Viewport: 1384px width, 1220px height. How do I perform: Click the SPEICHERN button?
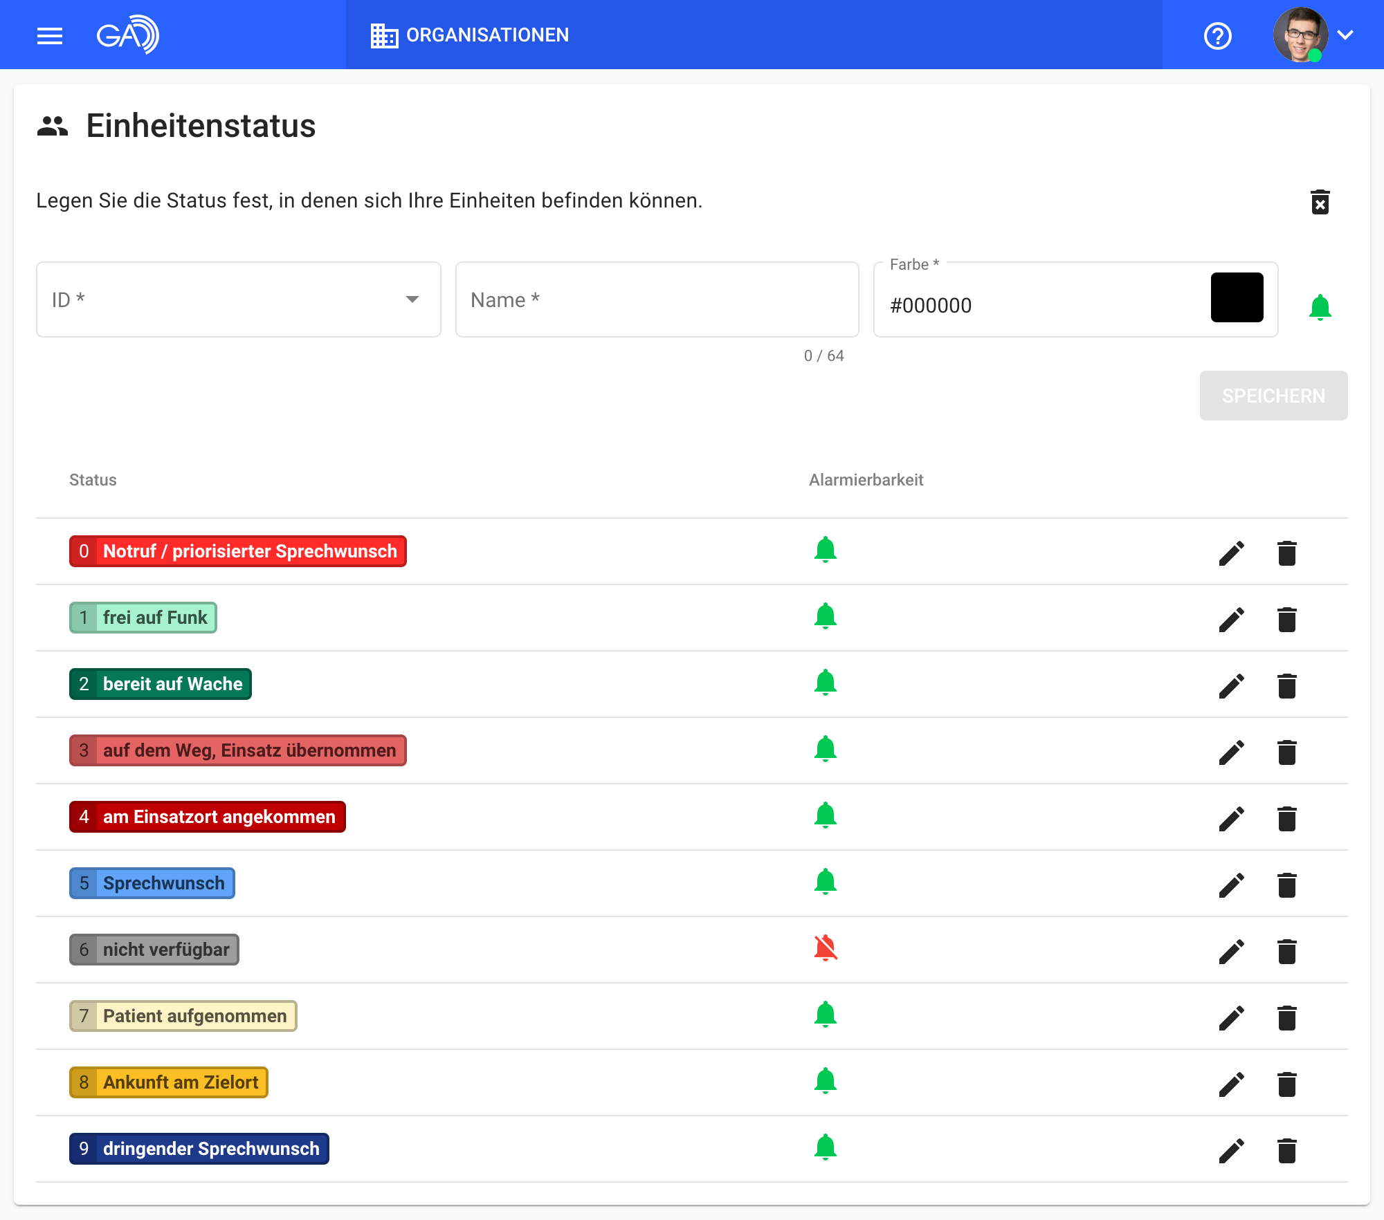[x=1273, y=396]
